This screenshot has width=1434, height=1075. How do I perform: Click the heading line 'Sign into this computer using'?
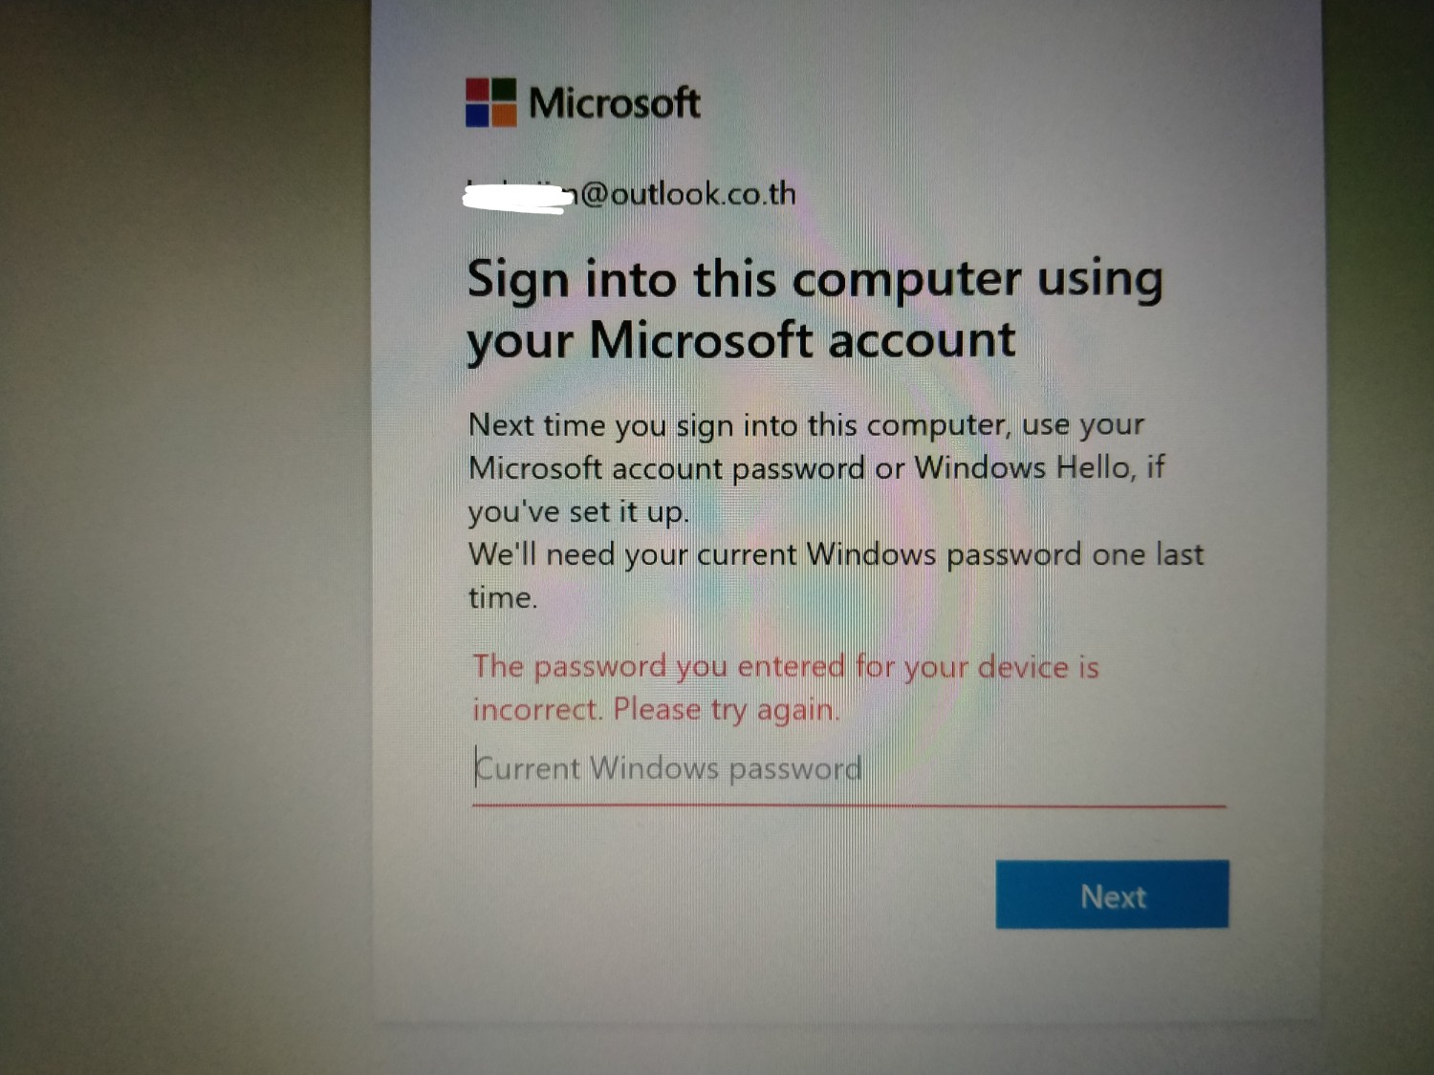[x=815, y=280]
